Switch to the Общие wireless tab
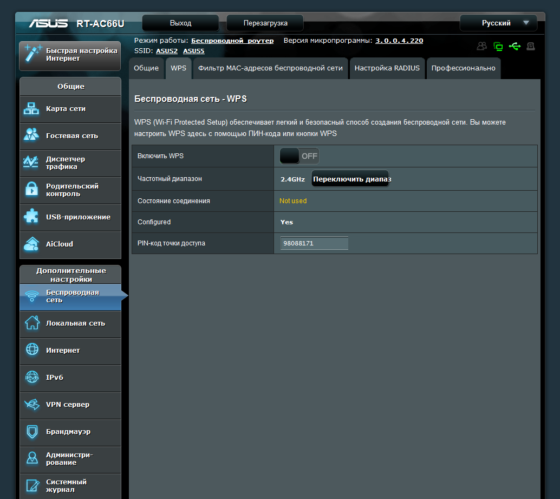The width and height of the screenshot is (560, 499). click(146, 68)
